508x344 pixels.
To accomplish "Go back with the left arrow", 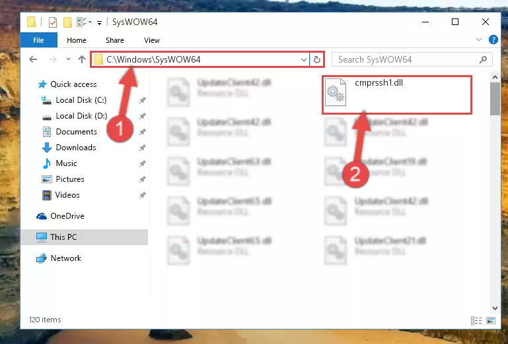I will click(33, 59).
